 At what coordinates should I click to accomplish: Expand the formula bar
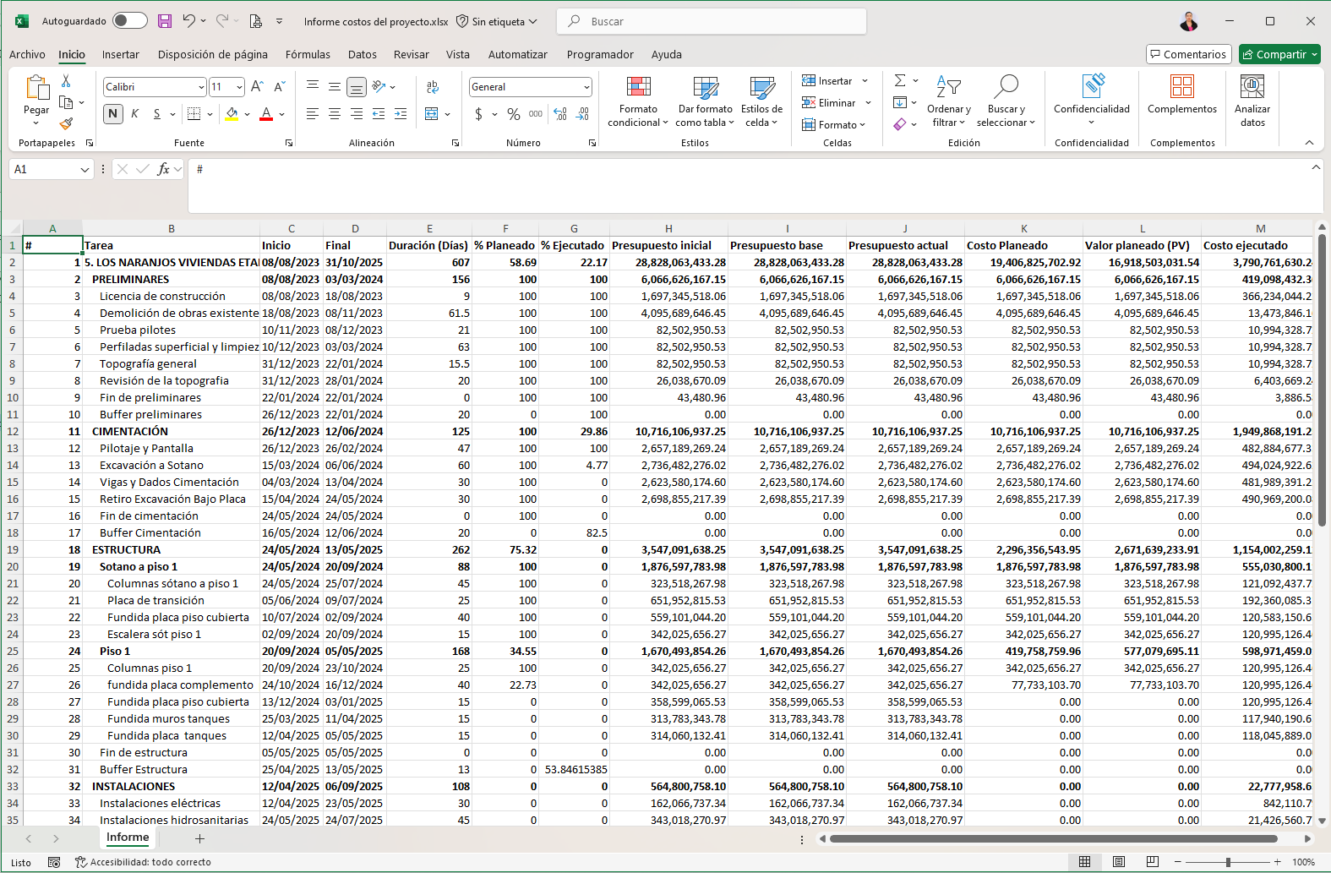pos(1316,167)
